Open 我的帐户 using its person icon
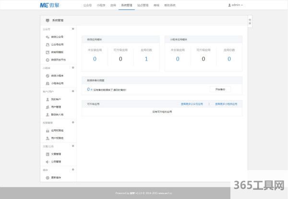The width and height of the screenshot is (288, 199). point(47,99)
